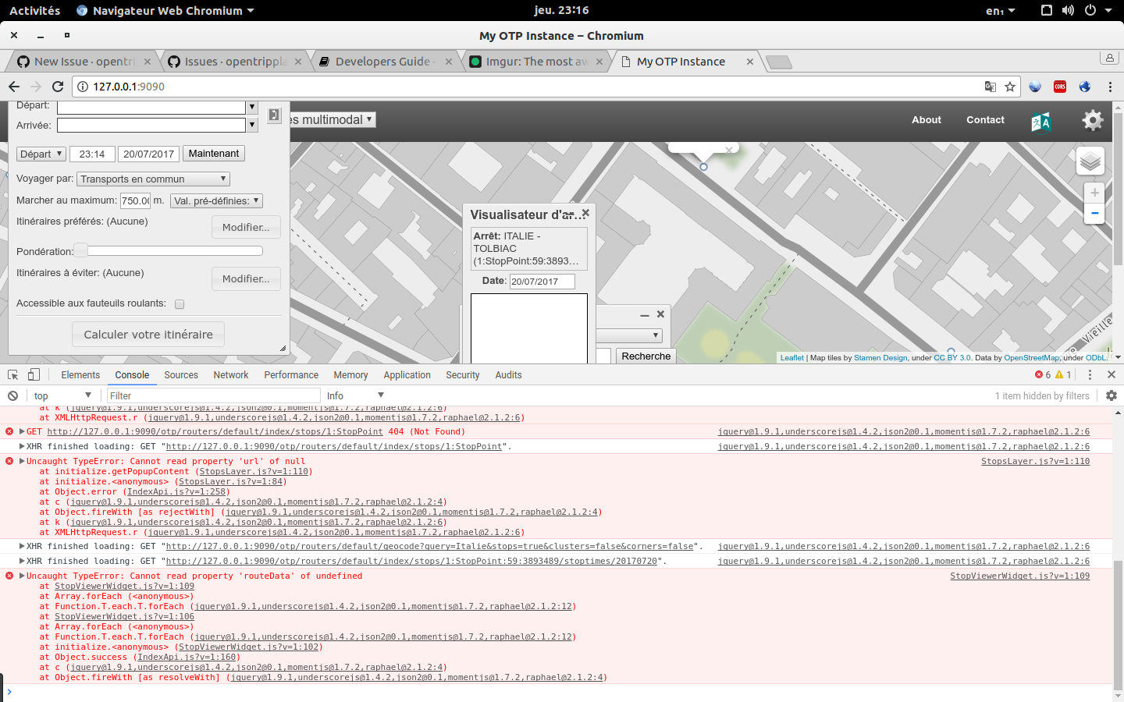
Task: Go back to the previous page
Action: (14, 87)
